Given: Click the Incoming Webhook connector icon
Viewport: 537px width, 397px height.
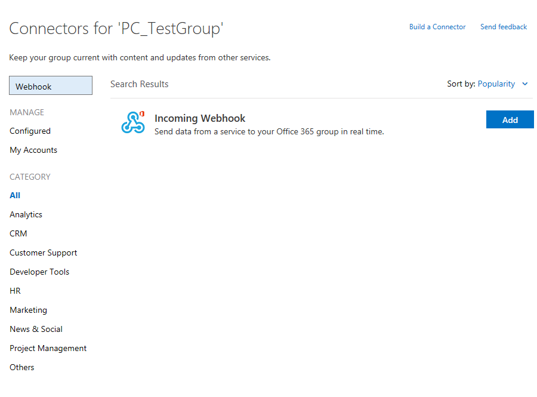Looking at the screenshot, I should point(132,122).
